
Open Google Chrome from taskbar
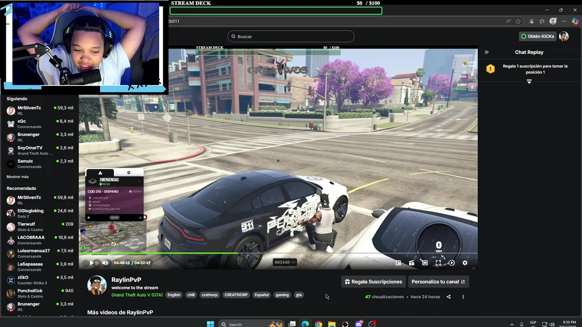point(318,324)
